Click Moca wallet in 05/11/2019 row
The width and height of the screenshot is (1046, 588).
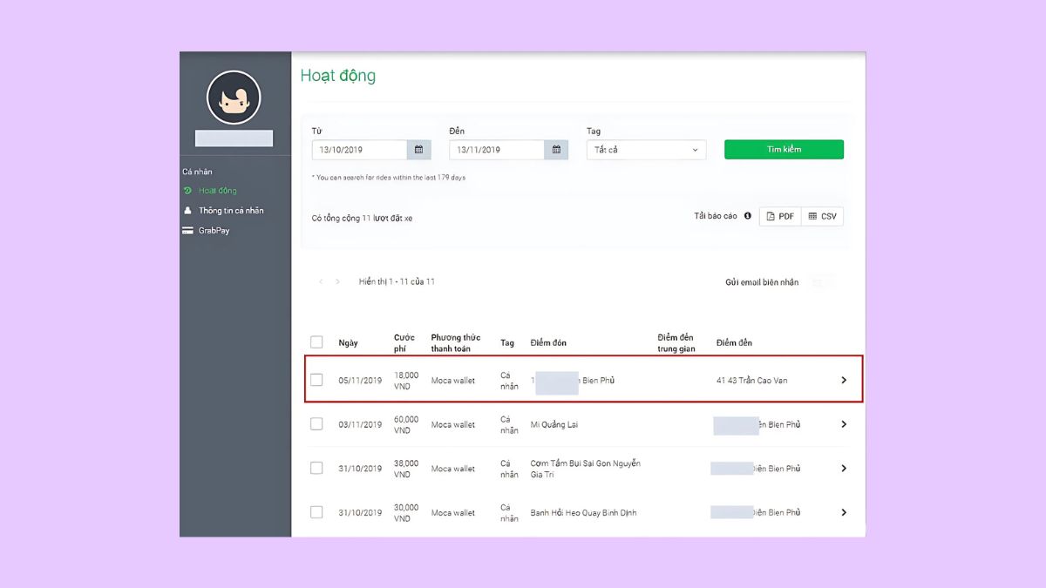(453, 381)
